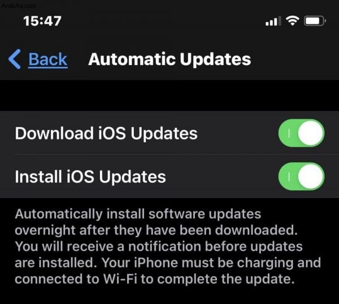Viewport: 339px width, 304px height.
Task: Tap the empty dark header spacer area
Action: coord(169,95)
